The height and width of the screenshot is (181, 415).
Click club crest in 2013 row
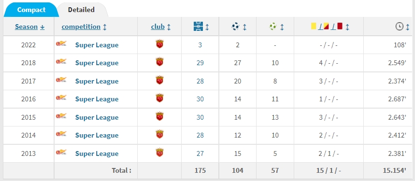point(159,153)
